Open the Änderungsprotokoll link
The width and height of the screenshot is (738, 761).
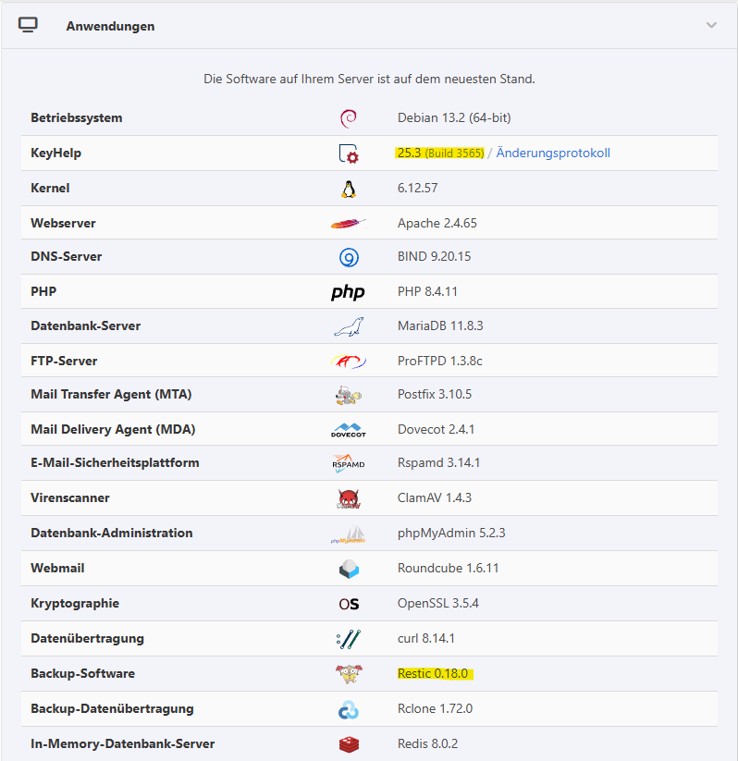point(553,153)
